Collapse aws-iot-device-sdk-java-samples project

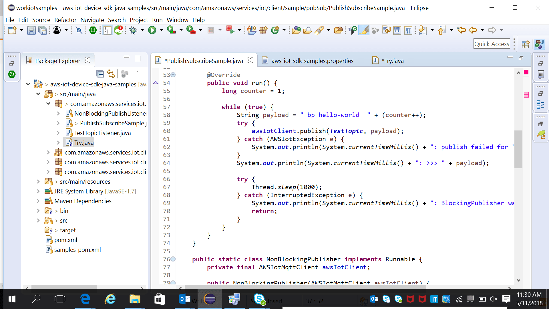click(x=28, y=84)
